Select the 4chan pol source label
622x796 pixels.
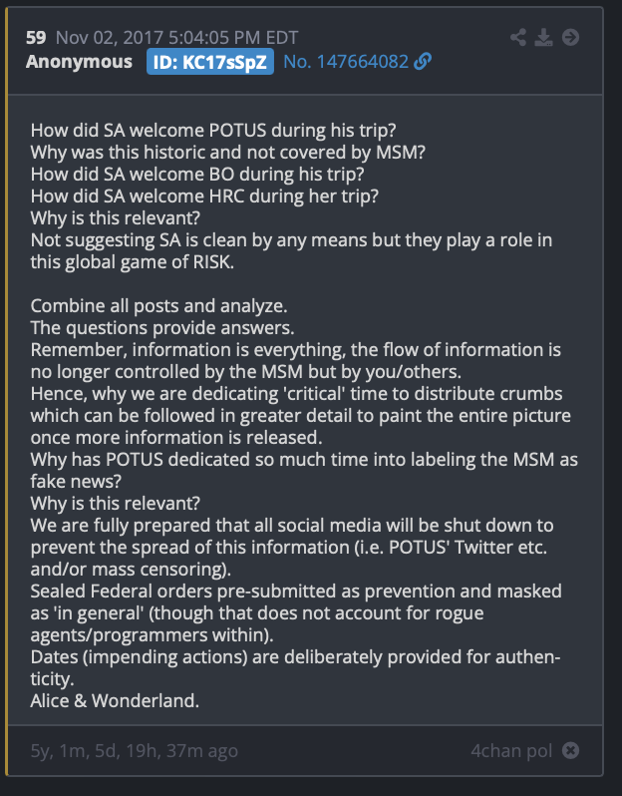pos(511,750)
